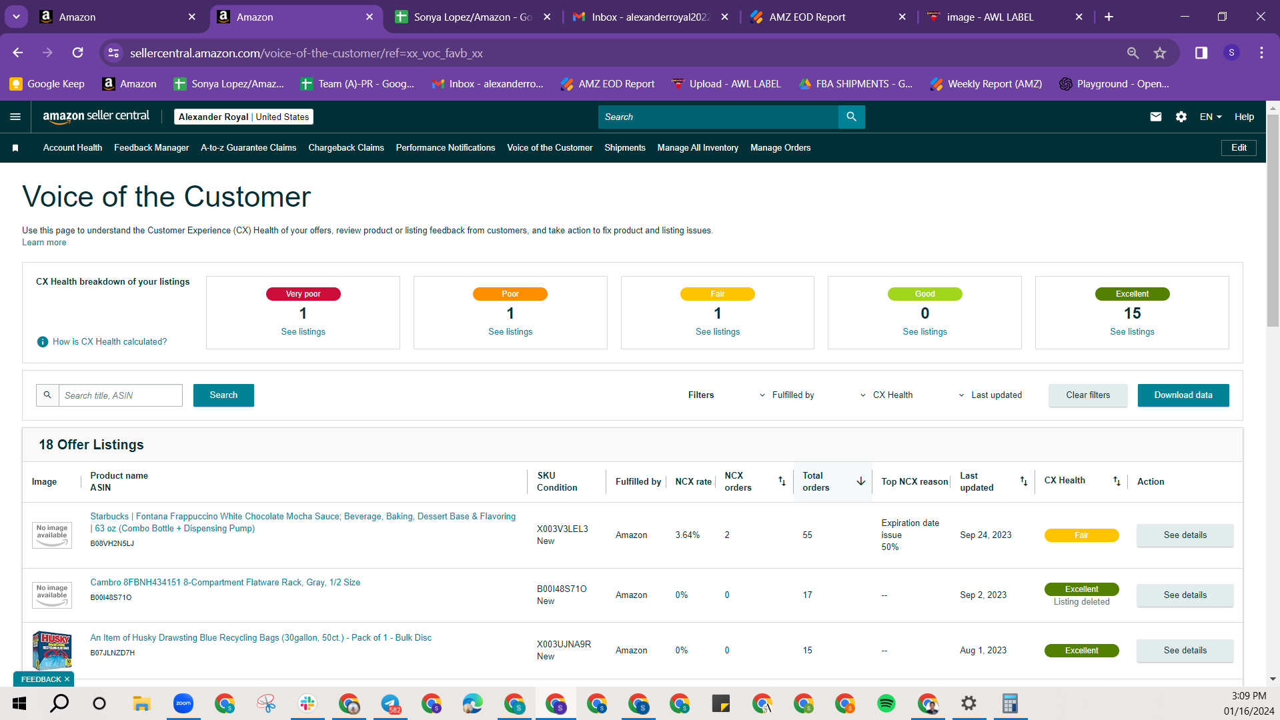
Task: Click the magnifier button beside the Search bar
Action: (x=852, y=117)
